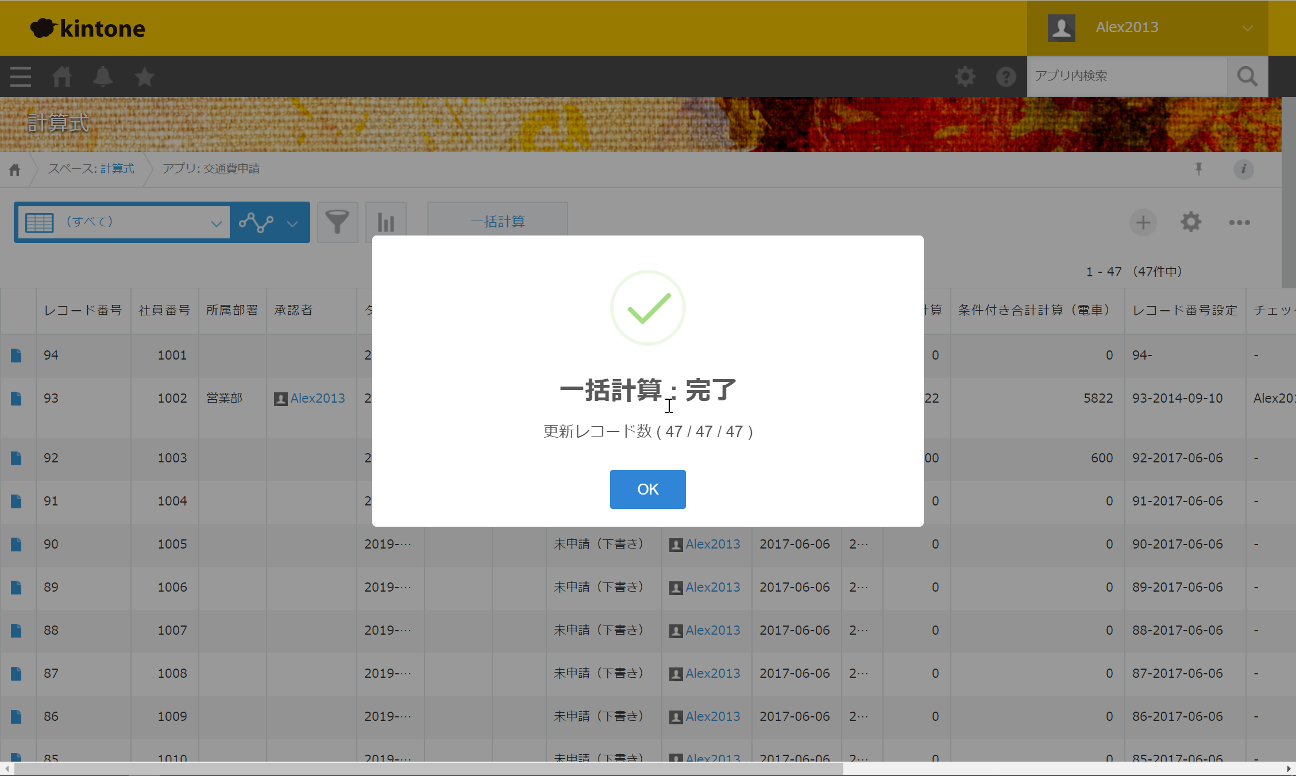Open the notifications bell icon

pyautogui.click(x=103, y=76)
